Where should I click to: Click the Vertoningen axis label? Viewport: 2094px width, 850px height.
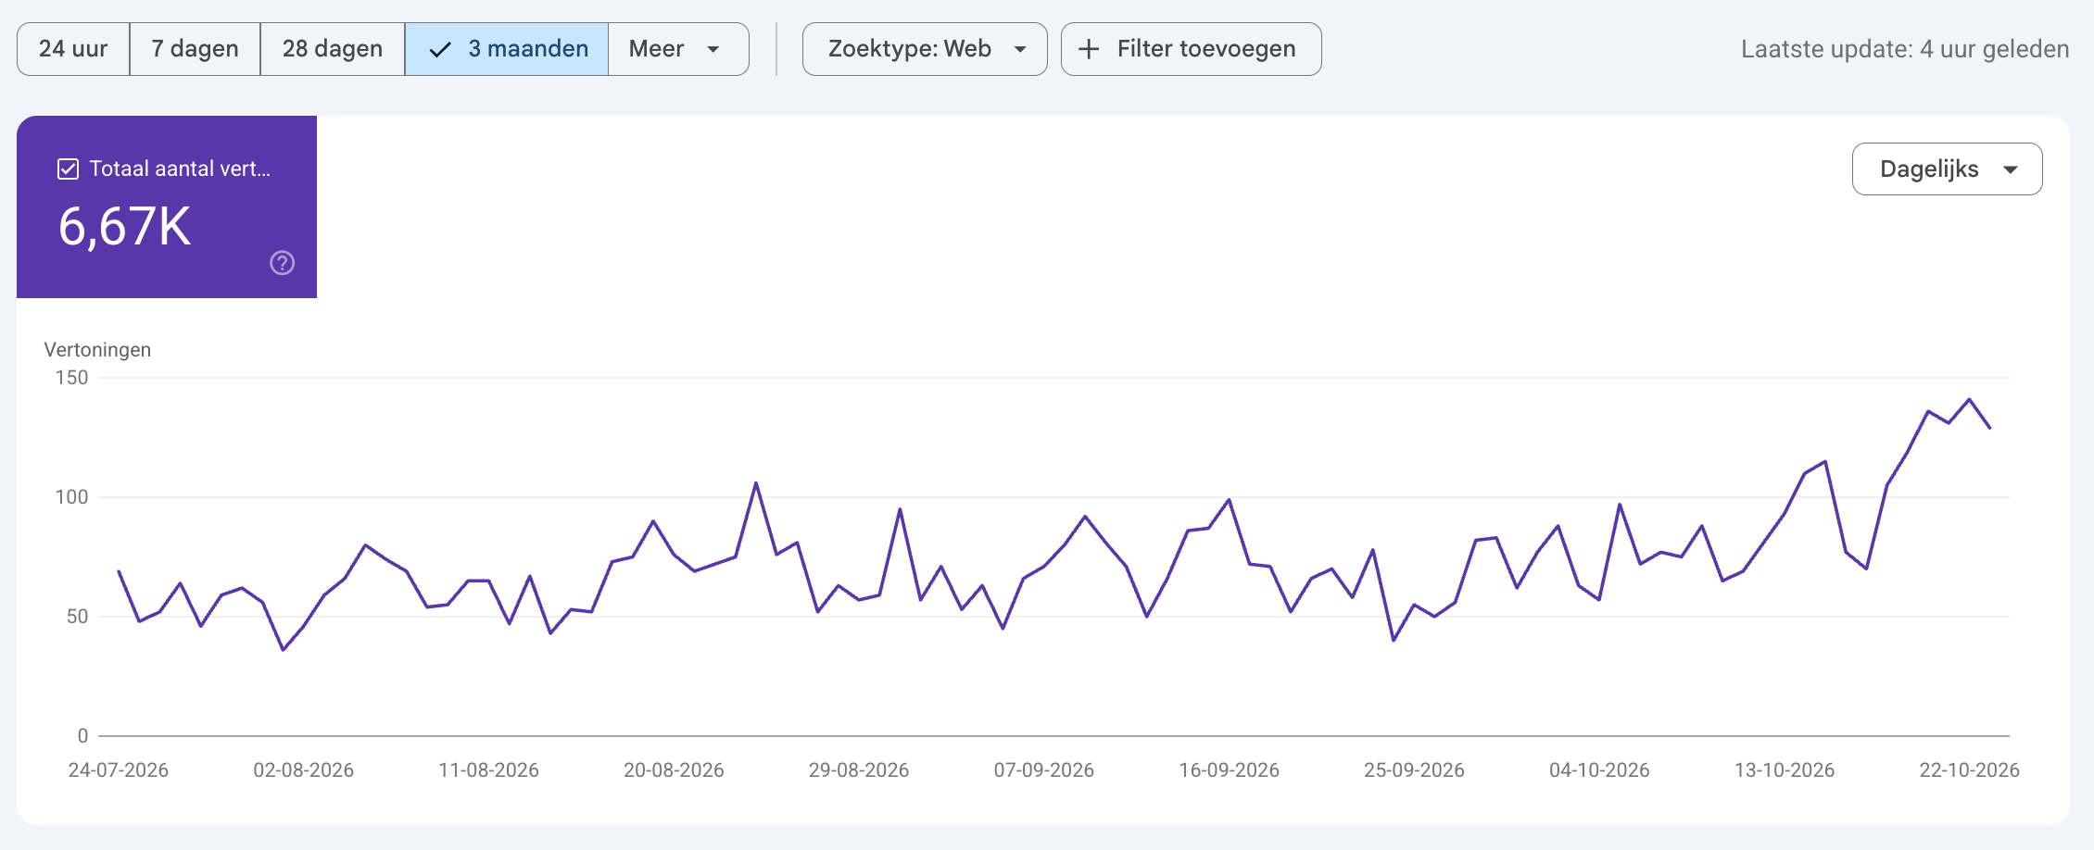coord(97,350)
